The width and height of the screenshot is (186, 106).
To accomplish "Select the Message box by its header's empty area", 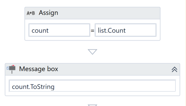I will pos(114,69).
